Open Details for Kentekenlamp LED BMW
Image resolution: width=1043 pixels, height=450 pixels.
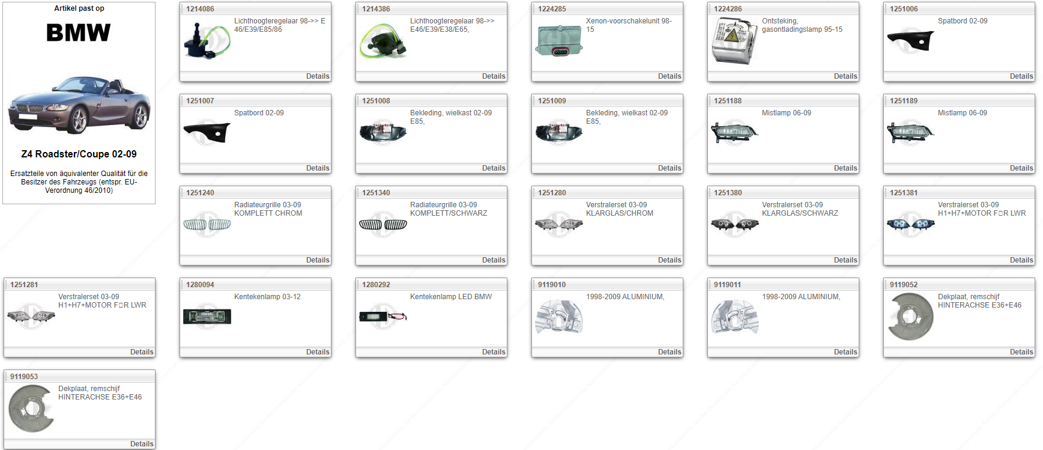tap(493, 352)
